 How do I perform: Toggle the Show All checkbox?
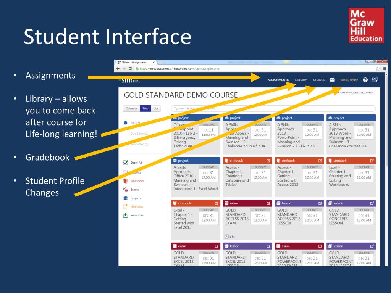point(125,163)
